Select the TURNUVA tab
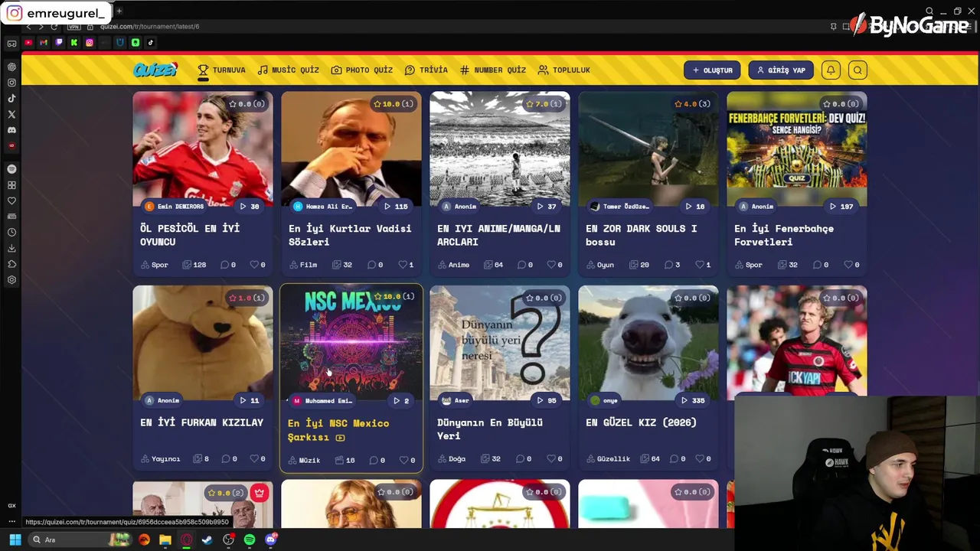 point(221,70)
